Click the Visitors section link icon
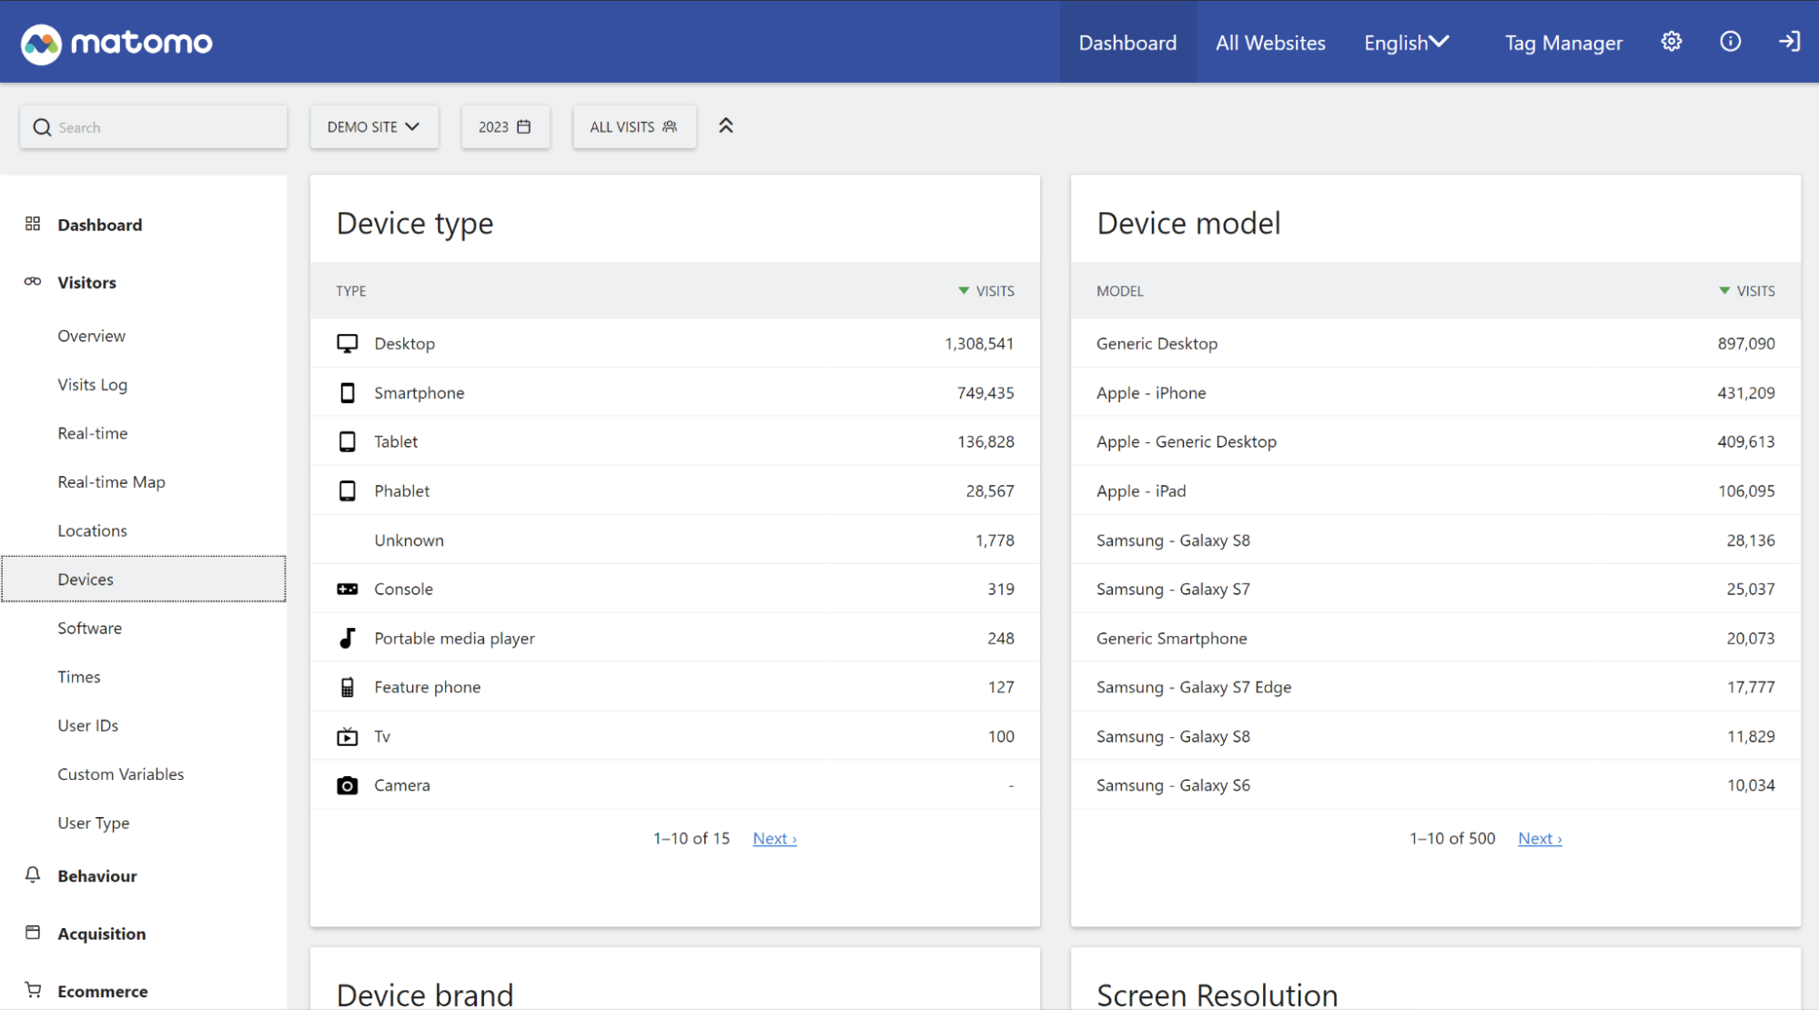The height and width of the screenshot is (1010, 1819). coord(33,282)
